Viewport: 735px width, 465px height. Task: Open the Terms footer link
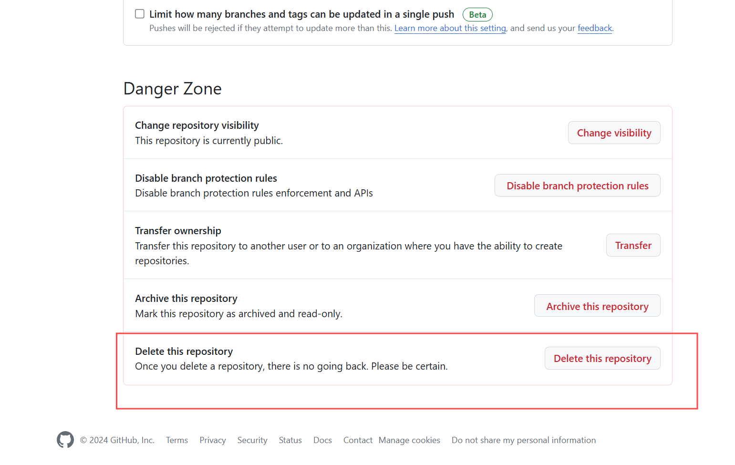177,440
